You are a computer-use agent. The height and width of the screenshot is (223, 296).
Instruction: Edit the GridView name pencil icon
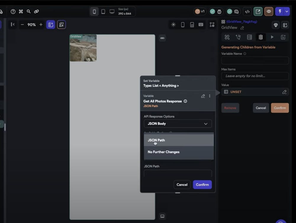(242, 28)
